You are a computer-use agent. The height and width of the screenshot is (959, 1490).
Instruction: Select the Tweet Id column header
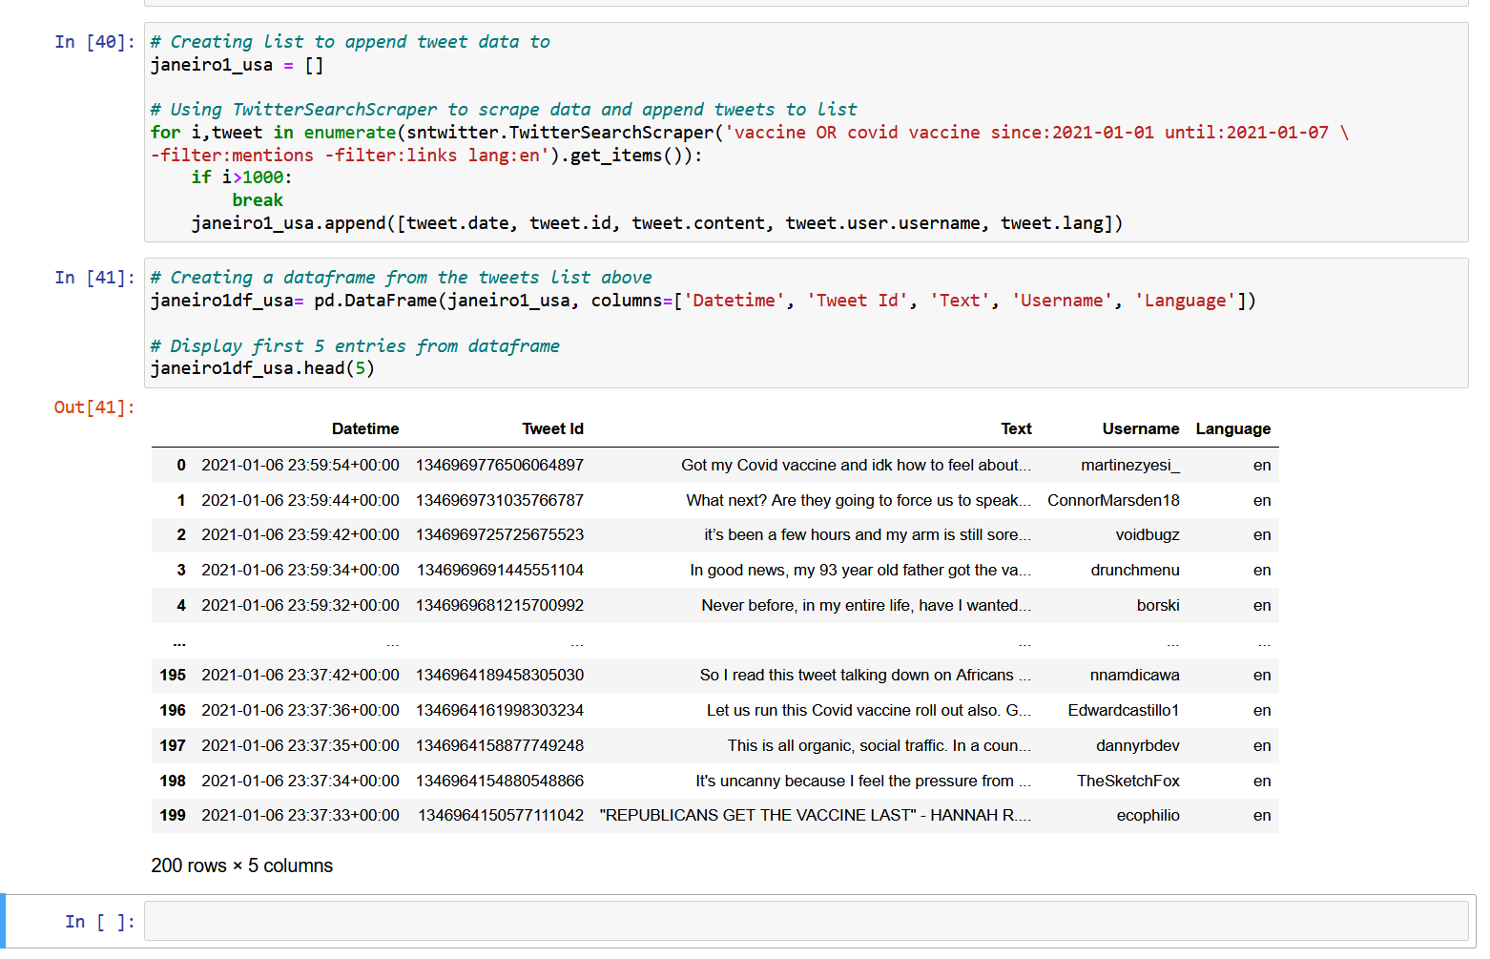tap(552, 428)
